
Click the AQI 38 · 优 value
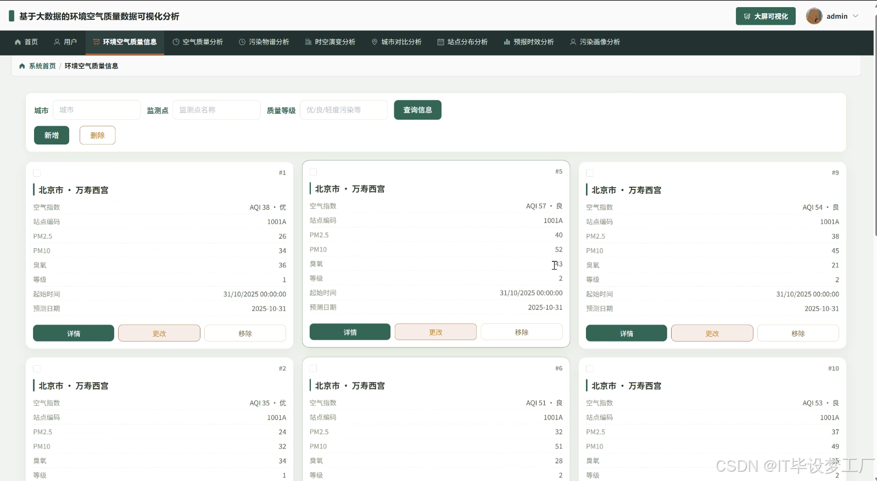click(x=268, y=208)
